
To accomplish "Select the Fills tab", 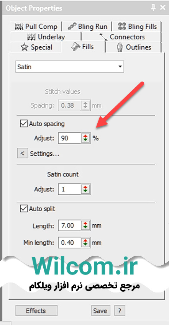I will point(84,47).
